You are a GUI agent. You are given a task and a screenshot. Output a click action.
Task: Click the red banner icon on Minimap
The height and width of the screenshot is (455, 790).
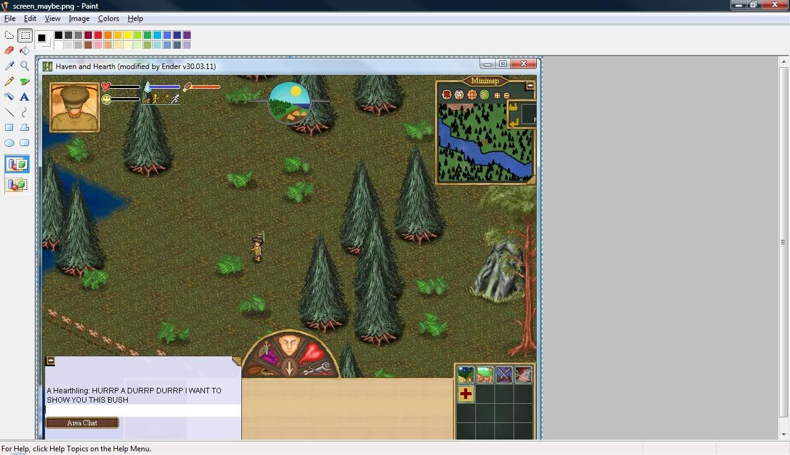(447, 95)
